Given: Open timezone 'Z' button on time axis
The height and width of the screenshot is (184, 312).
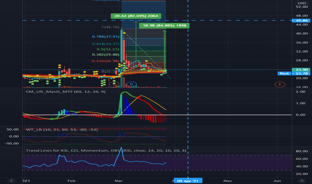Looking at the screenshot, I should coord(11,181).
